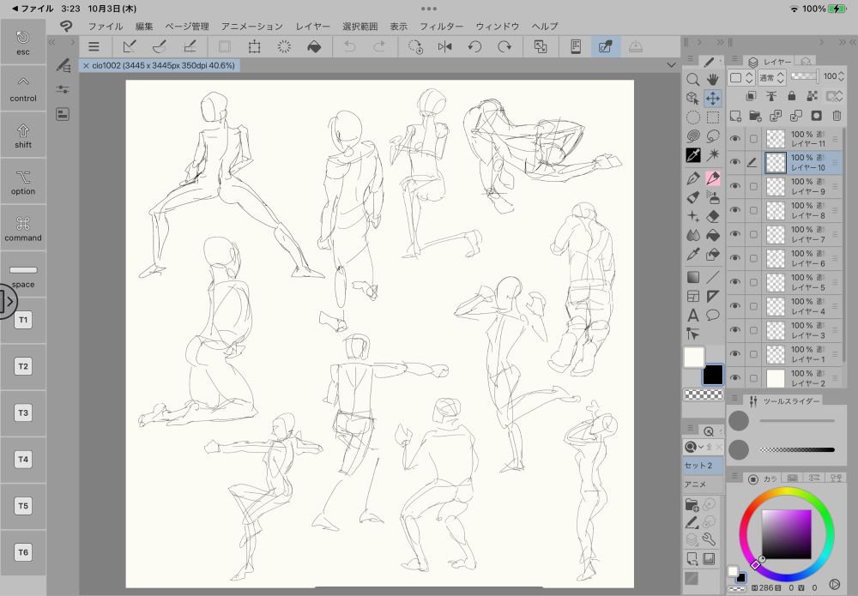Select the Hand move-canvas tool
Screen dimensions: 858x596
[713, 79]
